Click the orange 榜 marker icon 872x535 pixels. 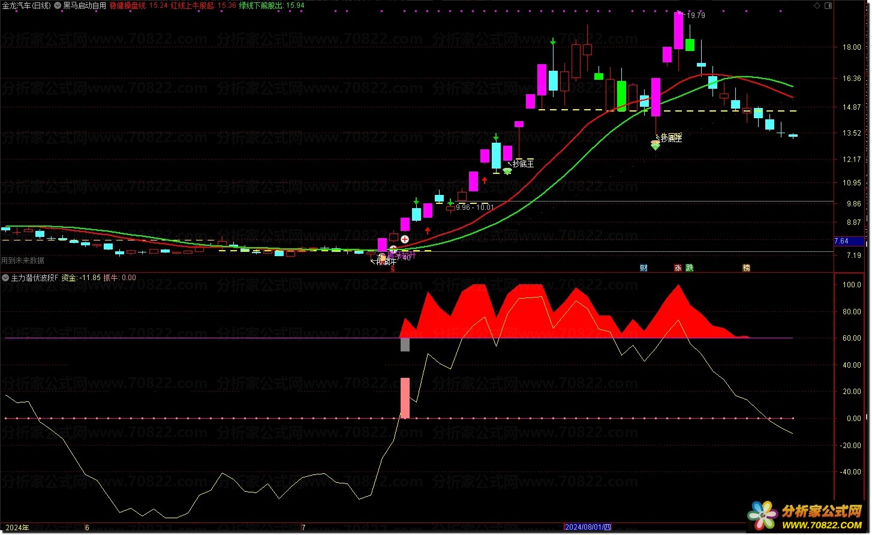(x=747, y=268)
